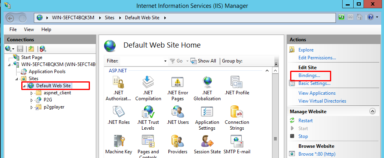Viewport: 384px width, 158px height.
Task: Restart the website
Action: (306, 121)
